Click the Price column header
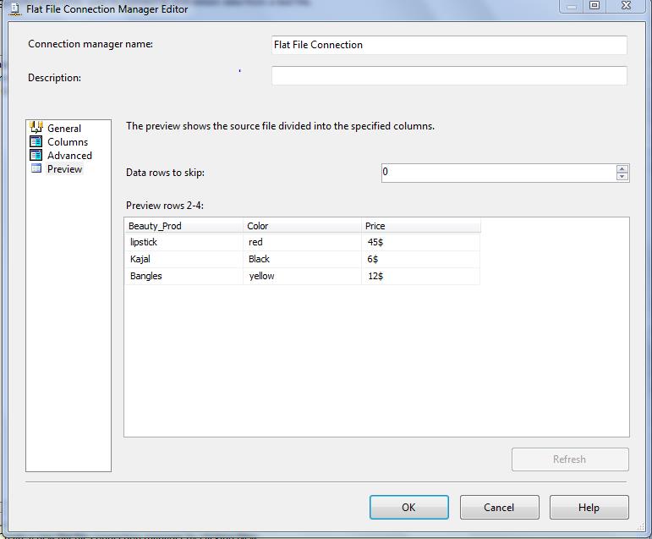 tap(420, 226)
